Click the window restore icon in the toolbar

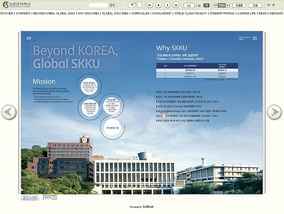click(268, 5)
